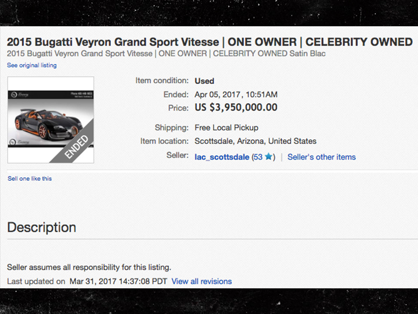This screenshot has width=418, height=314.
Task: Click the Mar 31, 2017 last-updated timestamp
Action: point(118,281)
